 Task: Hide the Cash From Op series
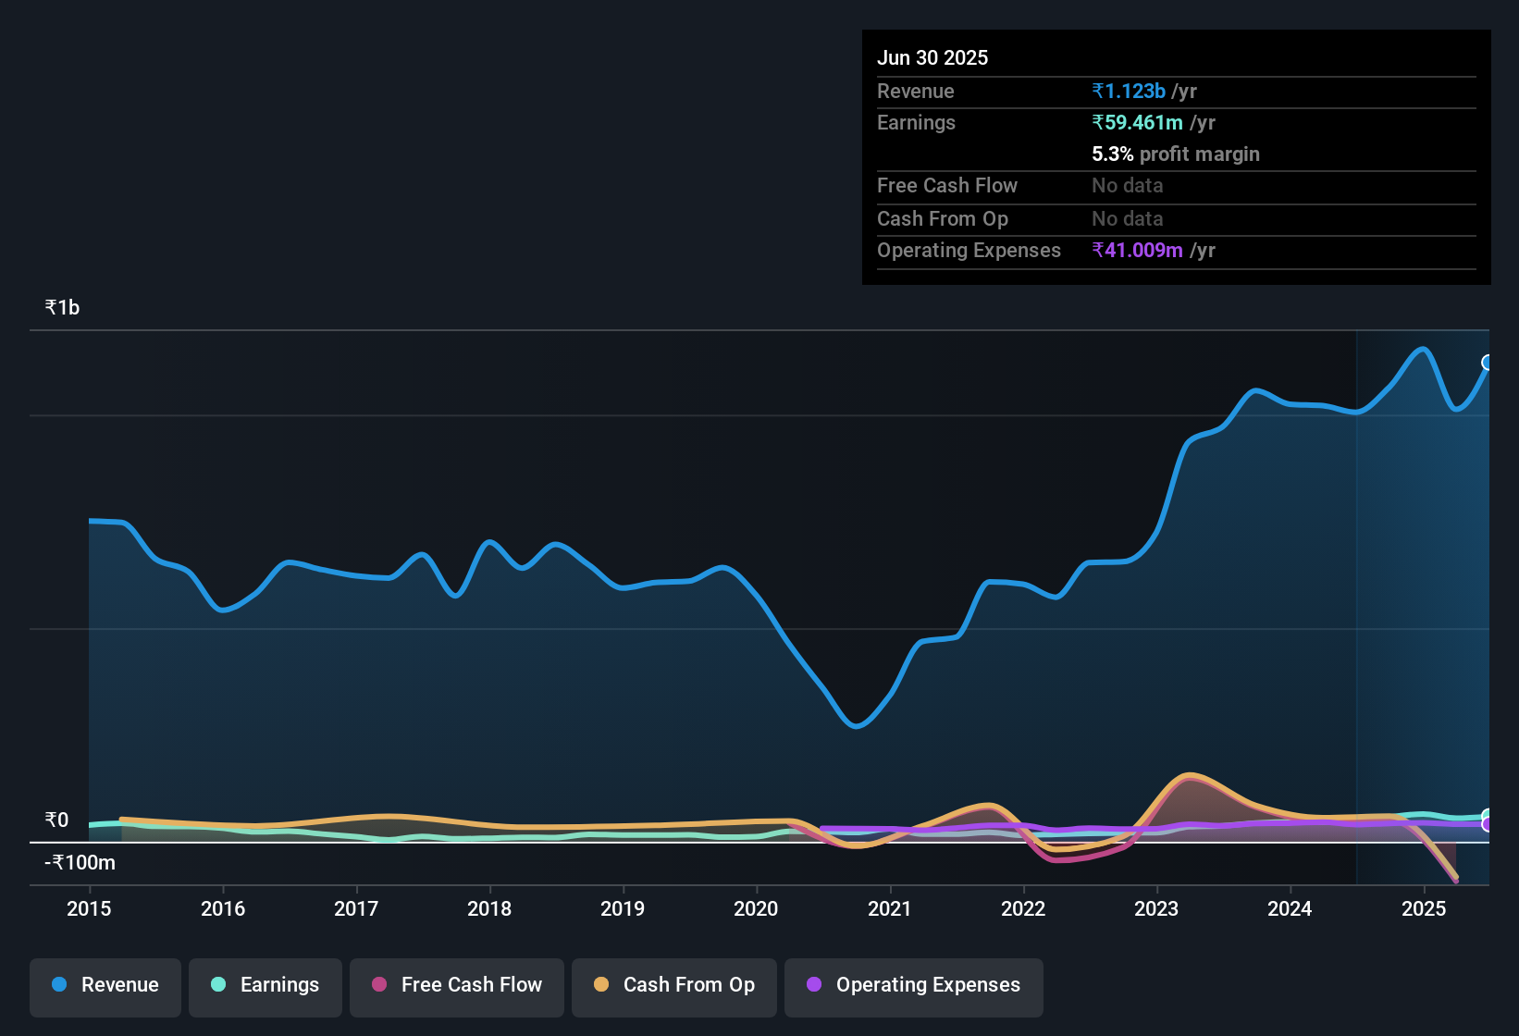click(674, 987)
